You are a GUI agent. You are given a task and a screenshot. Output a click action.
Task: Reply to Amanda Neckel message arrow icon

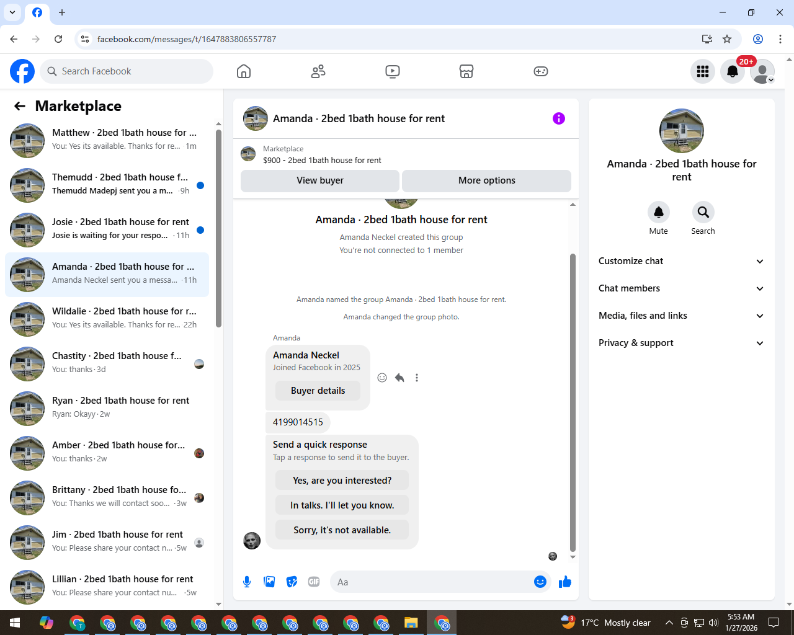[399, 378]
